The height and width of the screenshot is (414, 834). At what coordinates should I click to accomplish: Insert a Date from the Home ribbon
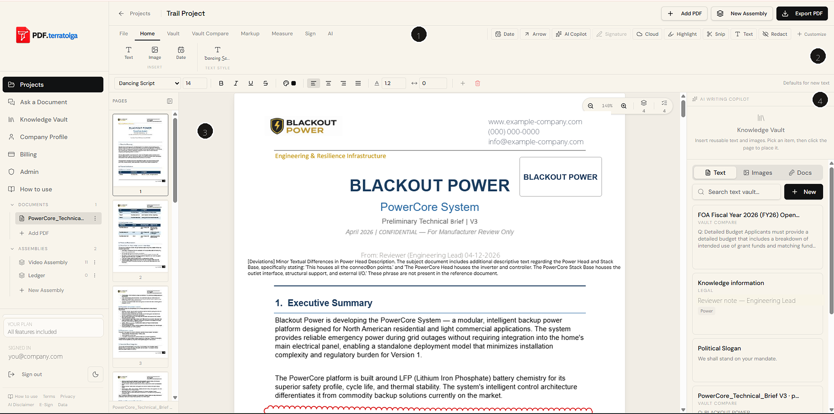181,53
